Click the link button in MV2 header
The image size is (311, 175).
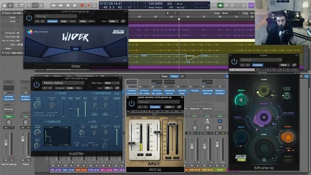pyautogui.click(x=179, y=107)
